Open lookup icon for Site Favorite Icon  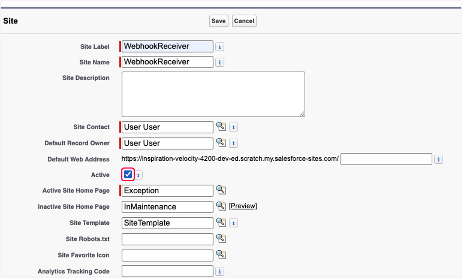[x=221, y=255]
